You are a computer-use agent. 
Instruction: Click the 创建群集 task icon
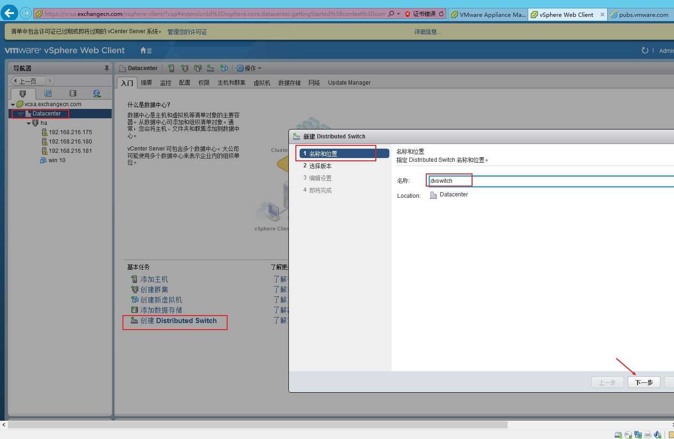coord(135,289)
